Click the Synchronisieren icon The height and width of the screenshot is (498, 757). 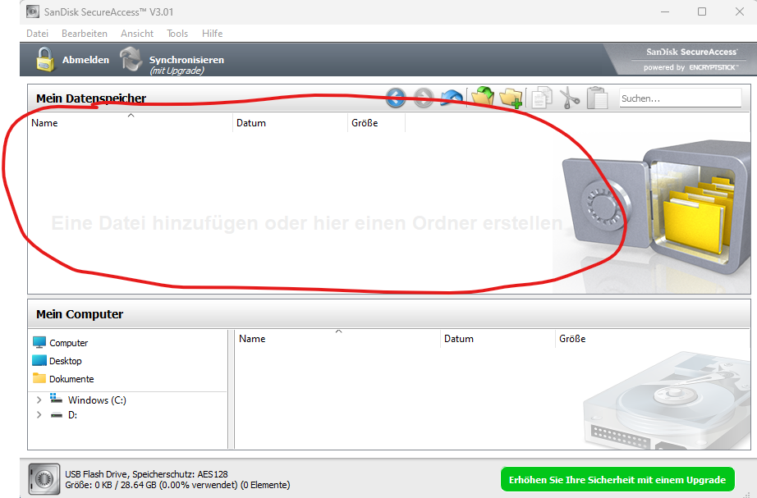131,59
